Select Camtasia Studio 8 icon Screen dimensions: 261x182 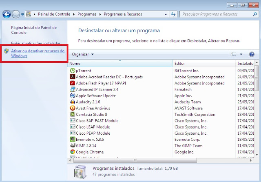coord(73,114)
